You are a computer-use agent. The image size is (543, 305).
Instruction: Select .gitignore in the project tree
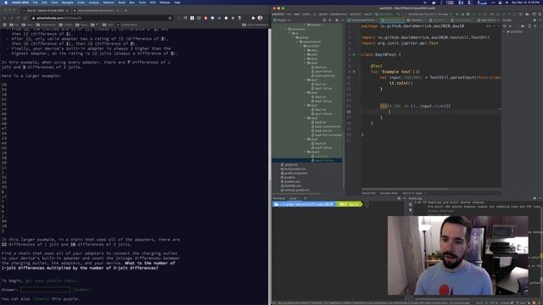(x=289, y=164)
